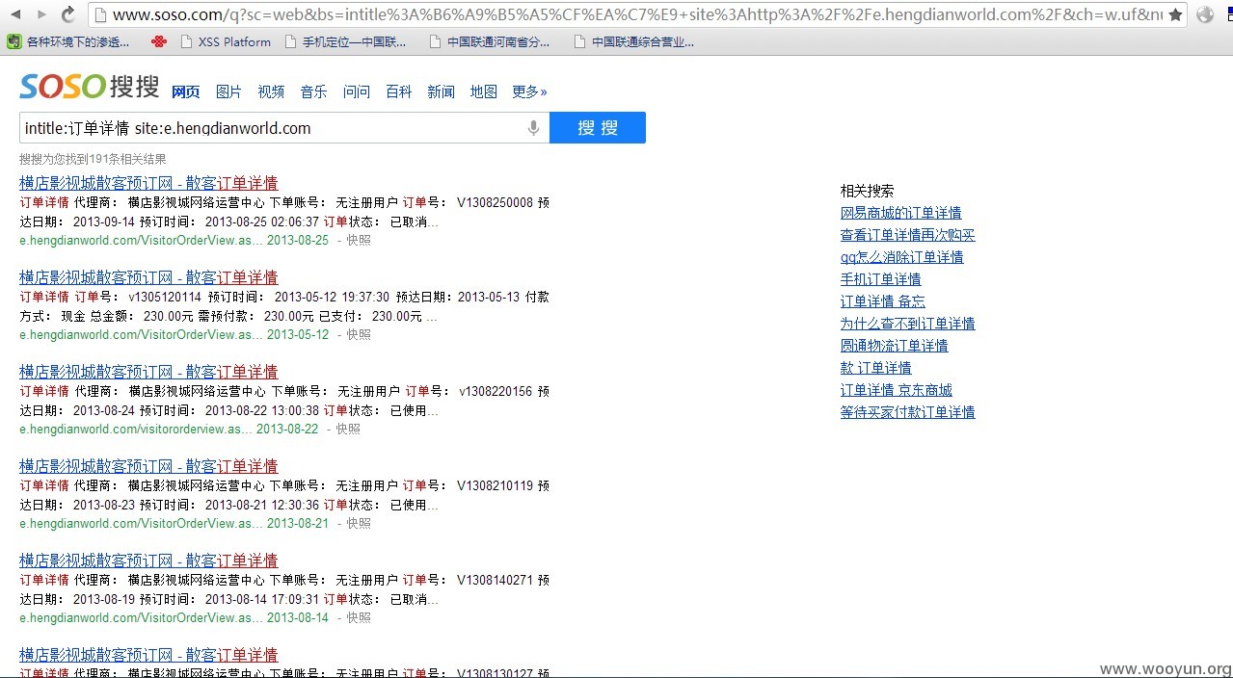Switch to the 视频 search tab

pos(271,91)
